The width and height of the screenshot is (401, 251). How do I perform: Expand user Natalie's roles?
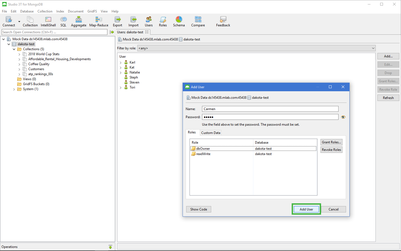(x=121, y=73)
